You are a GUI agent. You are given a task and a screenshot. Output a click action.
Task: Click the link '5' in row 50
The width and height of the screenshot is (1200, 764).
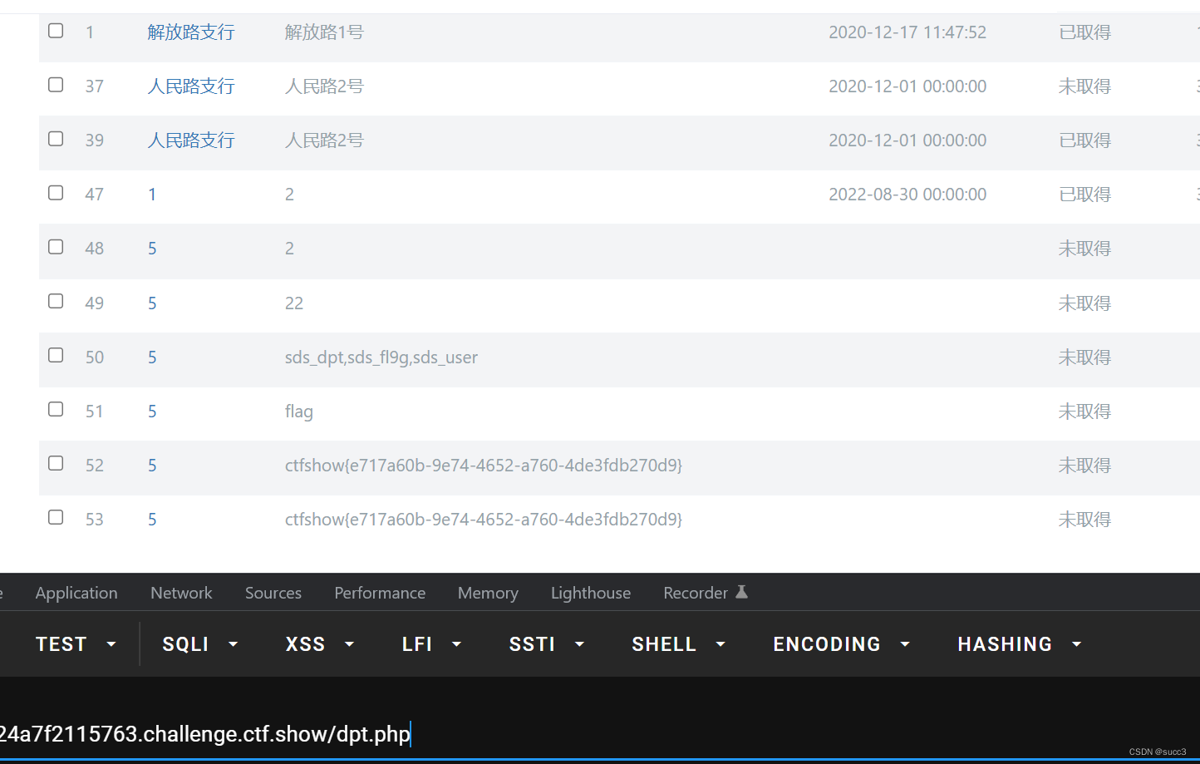tap(152, 357)
